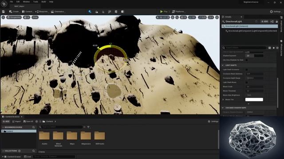The image size is (284, 159).
Task: Click the Content Browser Add button
Action: pyautogui.click(x=6, y=121)
